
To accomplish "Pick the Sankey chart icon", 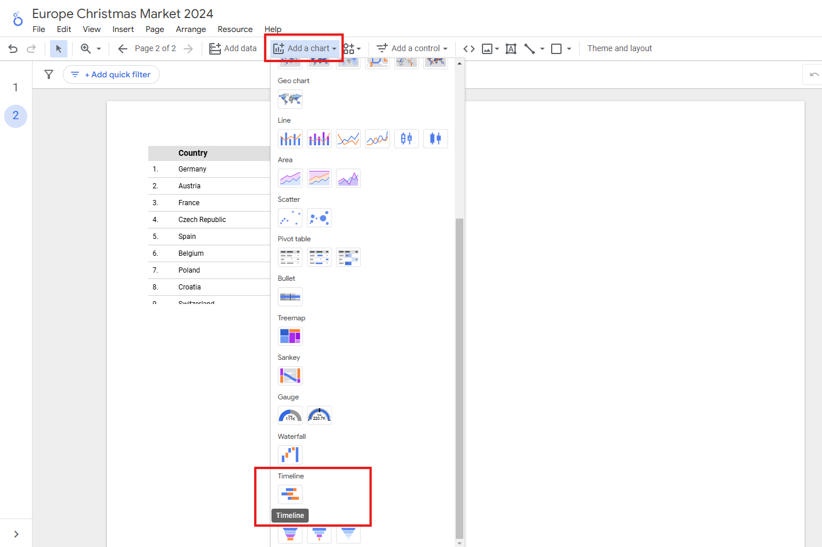I will pyautogui.click(x=290, y=376).
